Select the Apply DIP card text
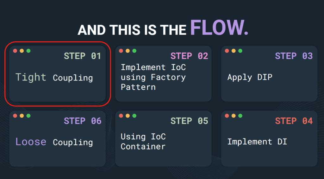The width and height of the screenshot is (324, 179). (x=250, y=77)
